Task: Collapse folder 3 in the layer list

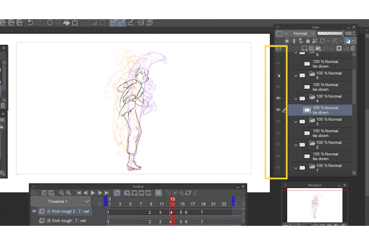Action: [296, 122]
